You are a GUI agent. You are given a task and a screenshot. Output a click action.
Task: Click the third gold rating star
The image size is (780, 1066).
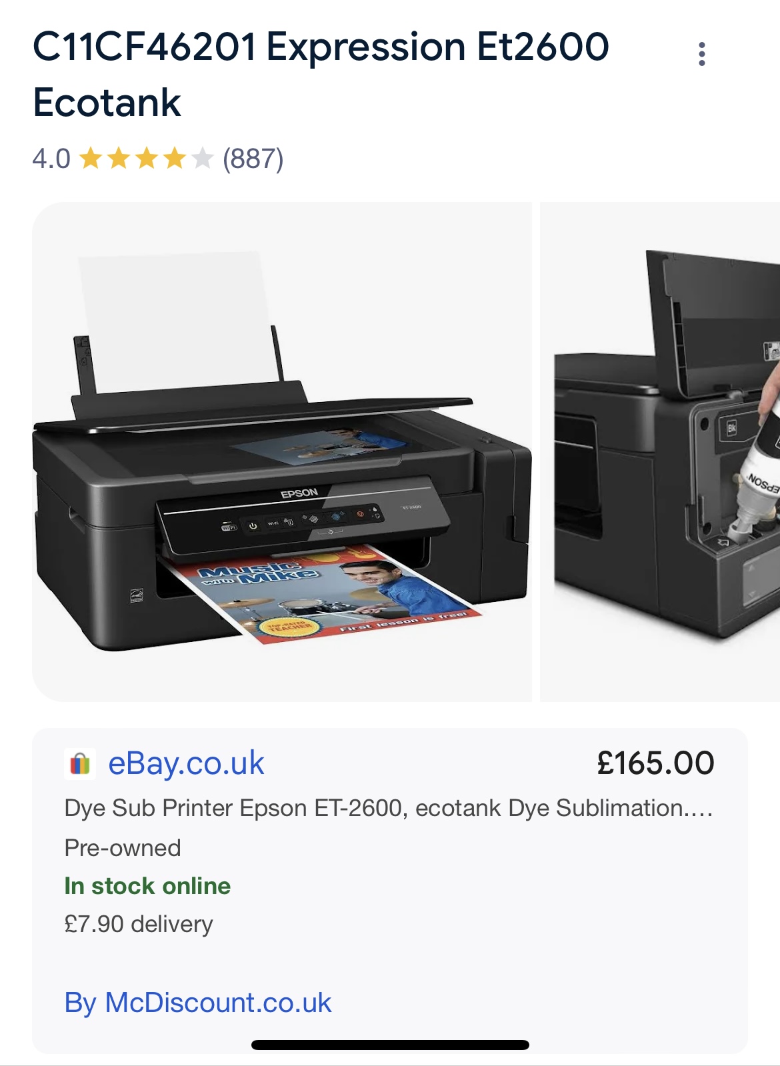[147, 159]
